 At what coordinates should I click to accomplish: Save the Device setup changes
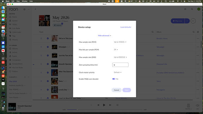tap(127, 90)
